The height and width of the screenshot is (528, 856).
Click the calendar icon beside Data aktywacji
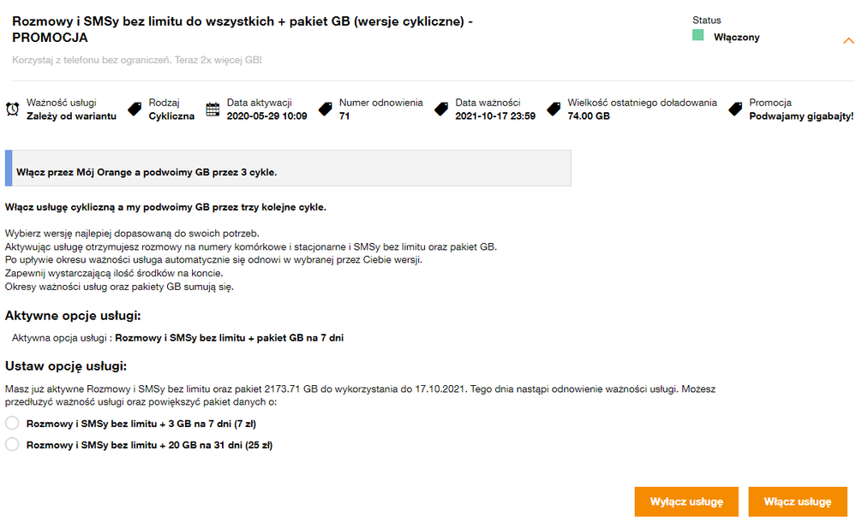coord(213,109)
